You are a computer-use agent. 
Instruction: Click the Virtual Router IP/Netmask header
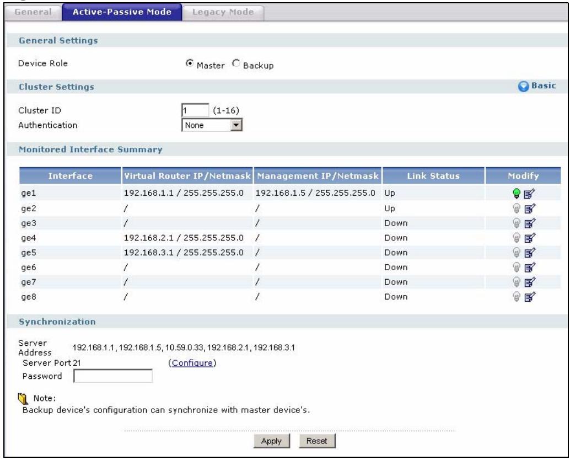[187, 176]
